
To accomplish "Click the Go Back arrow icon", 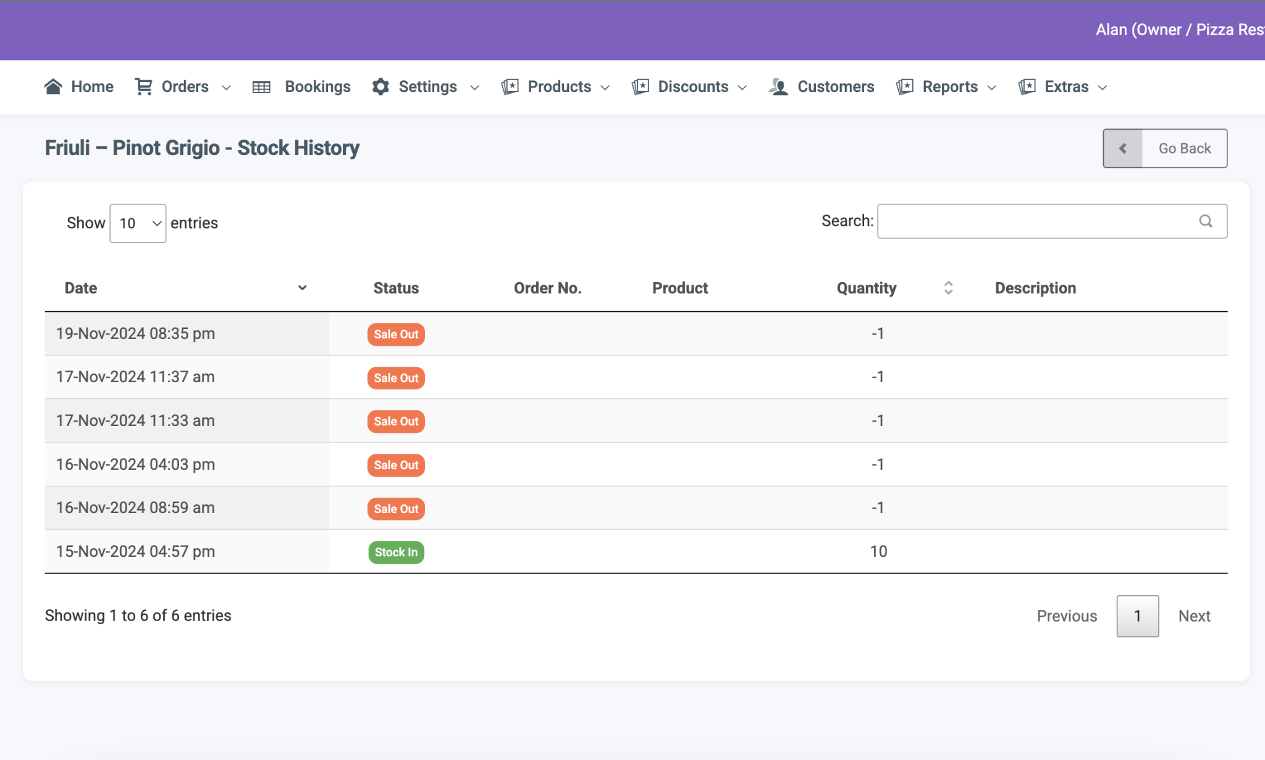I will pyautogui.click(x=1122, y=148).
